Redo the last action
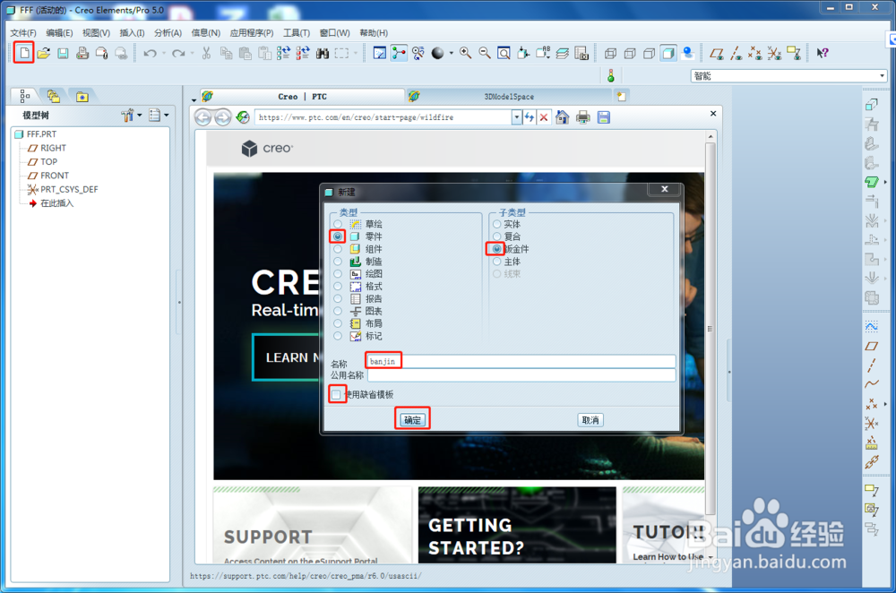This screenshot has height=593, width=896. click(178, 53)
